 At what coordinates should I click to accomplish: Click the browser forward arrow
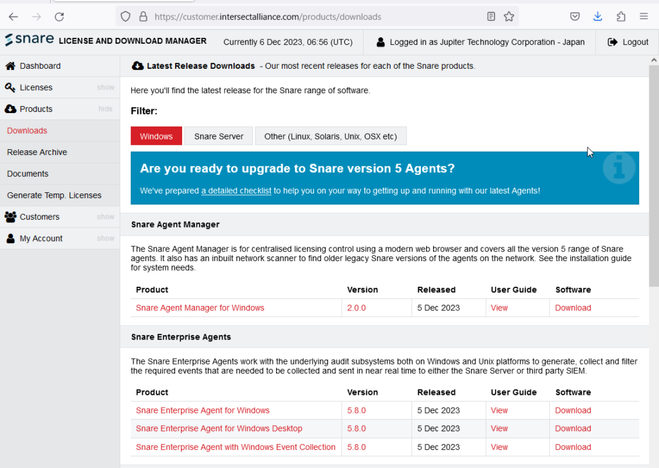tap(37, 17)
